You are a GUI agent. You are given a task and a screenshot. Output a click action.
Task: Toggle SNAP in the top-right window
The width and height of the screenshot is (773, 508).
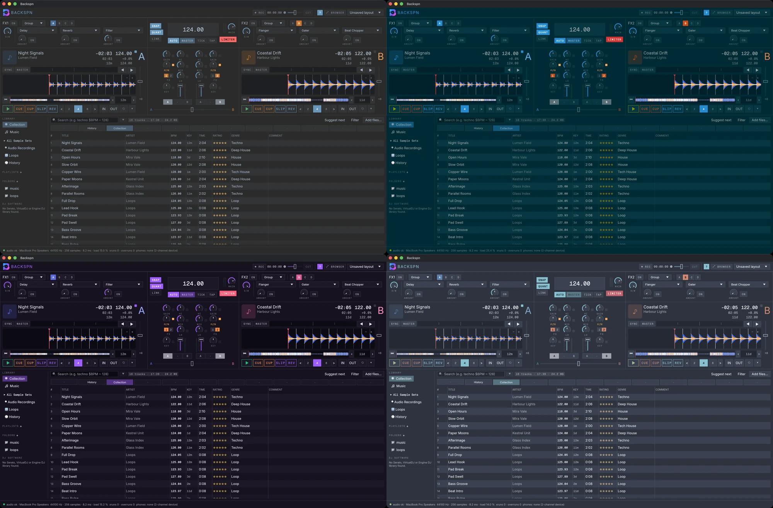542,26
